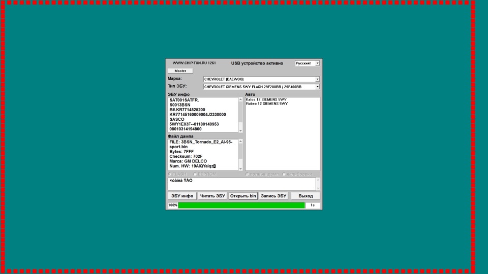488x274 pixels.
Task: Click the B#.KR7714525200 line
Action: pos(187,110)
